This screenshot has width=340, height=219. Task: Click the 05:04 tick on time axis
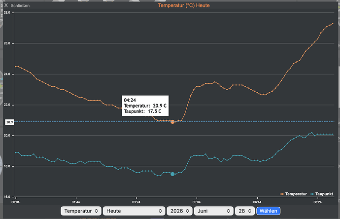[x=197, y=202]
